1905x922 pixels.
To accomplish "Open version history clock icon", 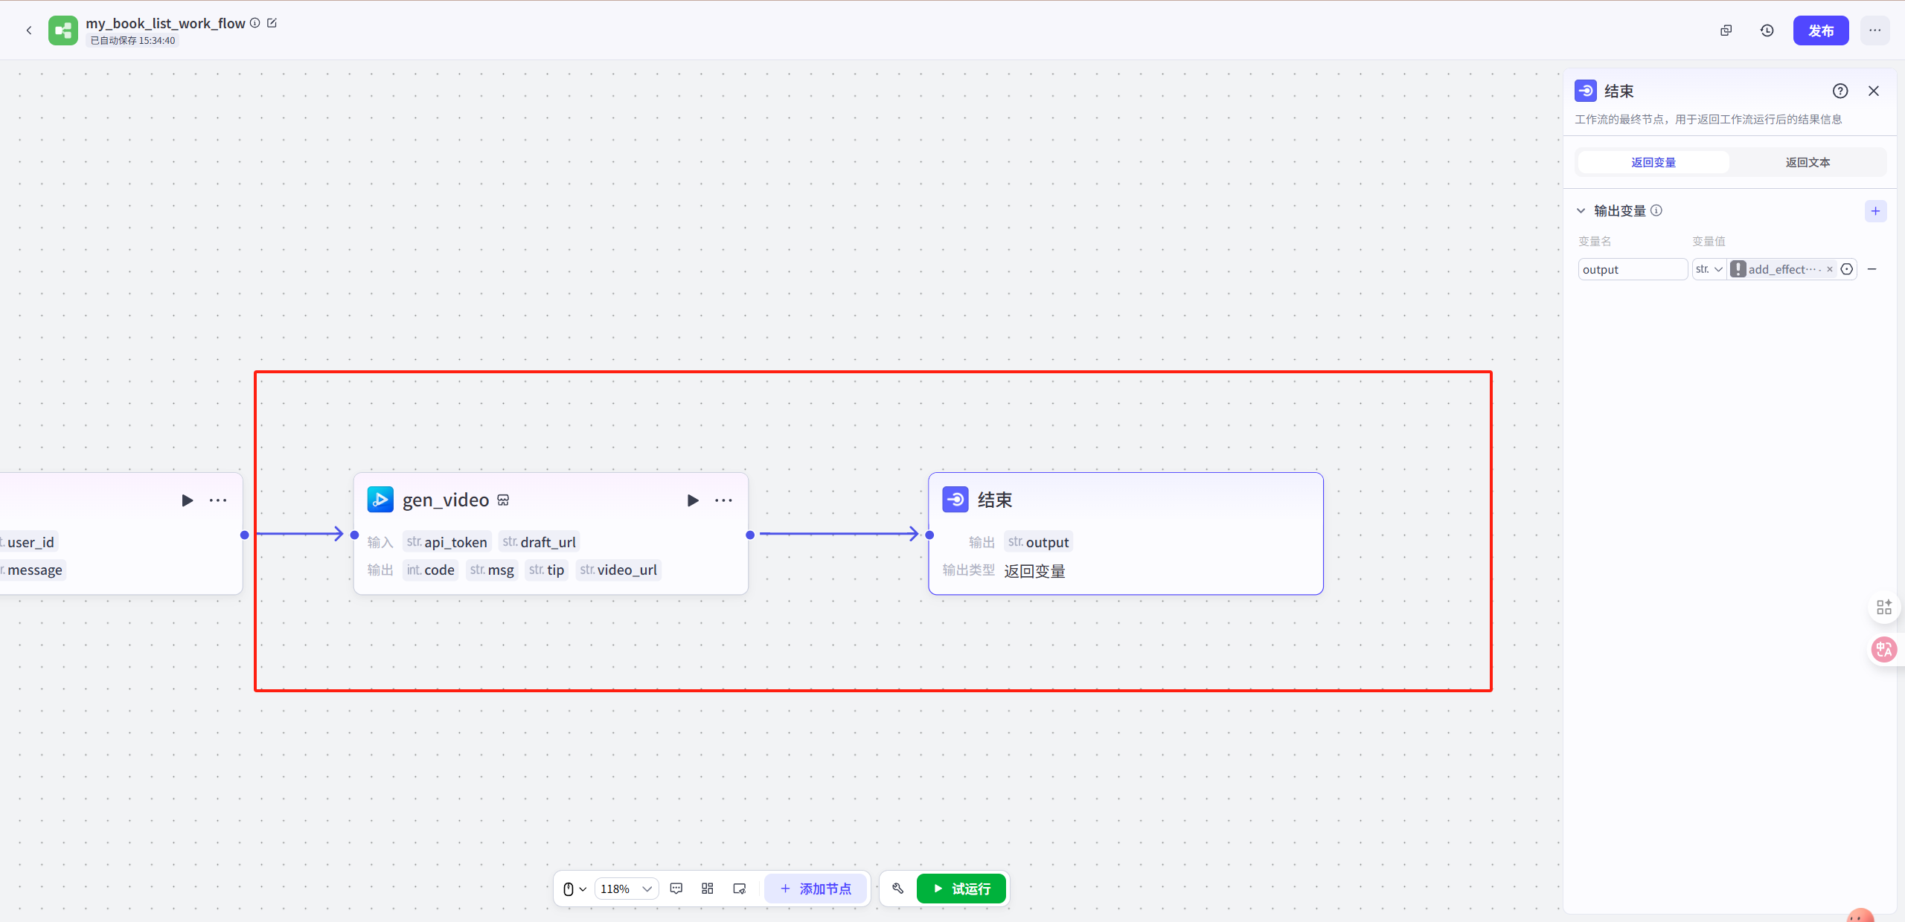I will 1767,30.
